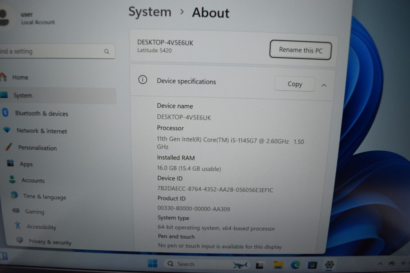Click the DESKTOP-4V5E6UK header name

coord(165,43)
